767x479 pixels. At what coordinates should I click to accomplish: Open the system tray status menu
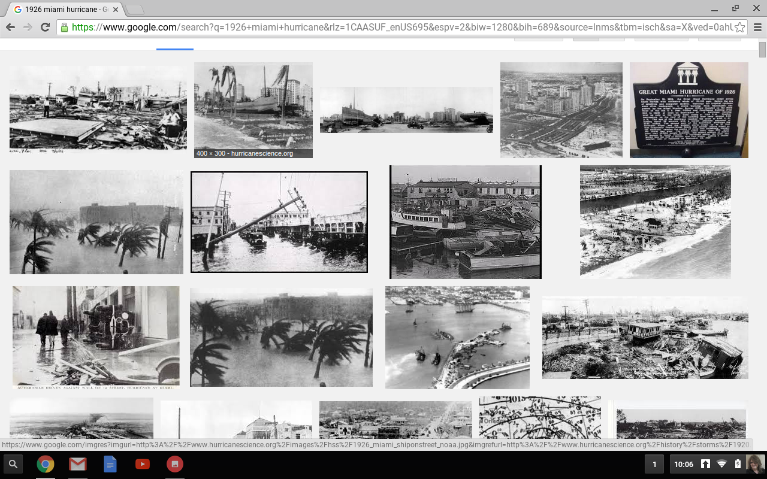coord(707,463)
